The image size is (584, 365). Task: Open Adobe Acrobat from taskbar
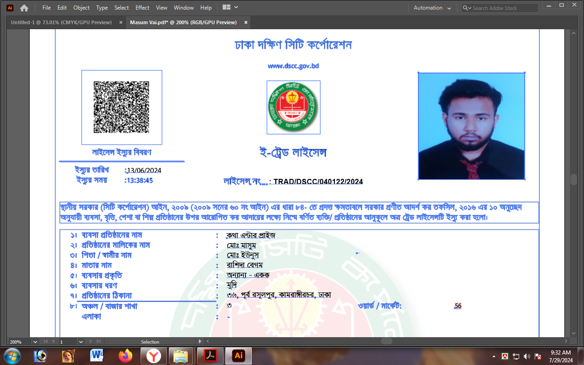(x=210, y=355)
